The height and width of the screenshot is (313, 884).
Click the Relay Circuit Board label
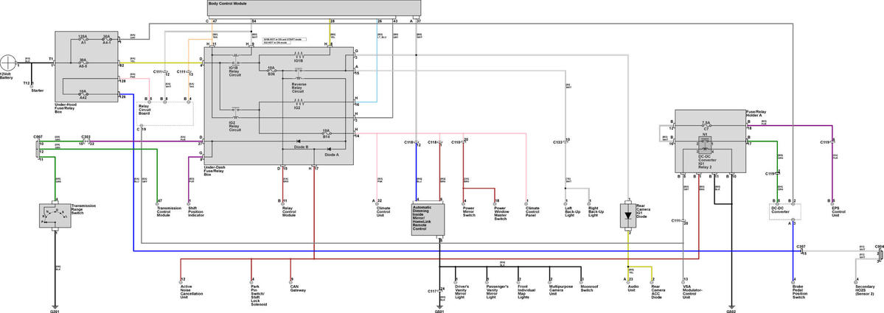(x=144, y=110)
